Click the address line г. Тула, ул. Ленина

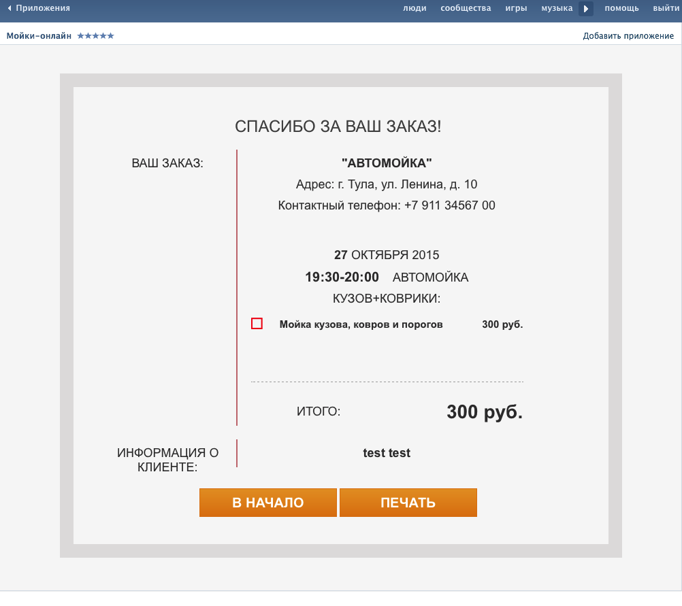pos(387,184)
